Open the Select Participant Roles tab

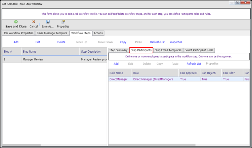click(199, 50)
